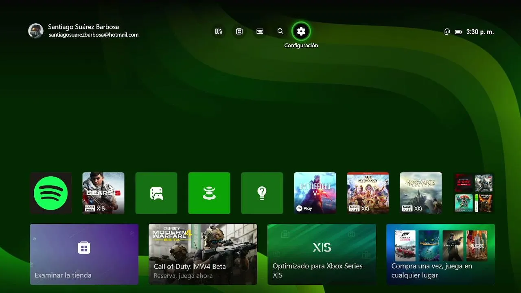
Task: Open Optimizado para Xbox Series X|S card
Action: [322, 254]
